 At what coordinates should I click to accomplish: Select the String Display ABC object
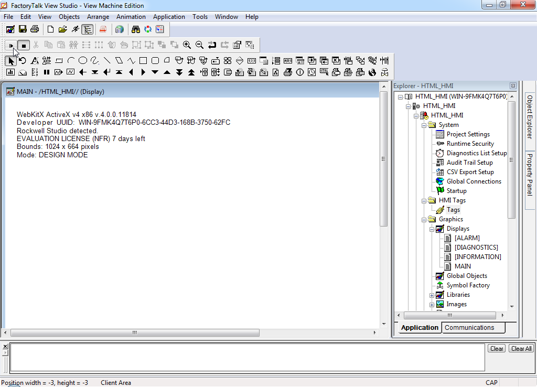click(288, 61)
